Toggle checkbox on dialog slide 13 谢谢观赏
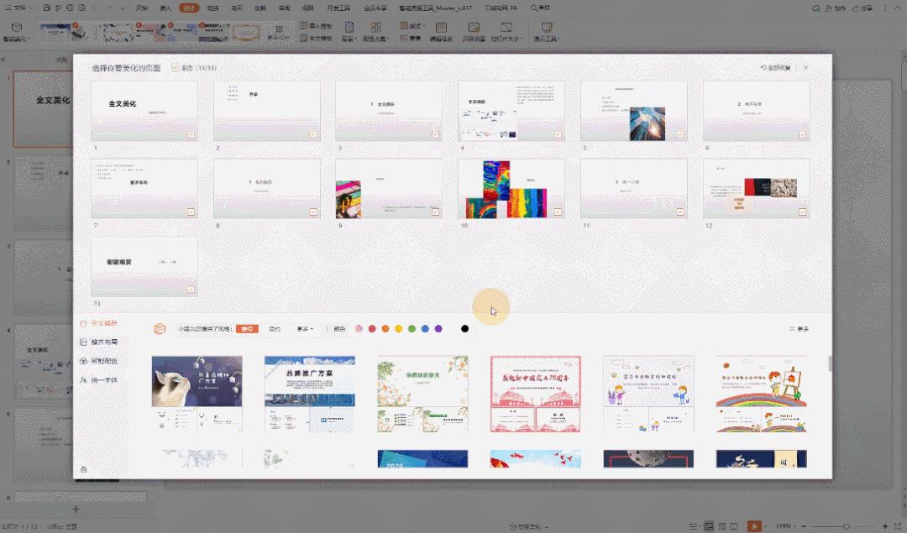The image size is (907, 533). [191, 290]
